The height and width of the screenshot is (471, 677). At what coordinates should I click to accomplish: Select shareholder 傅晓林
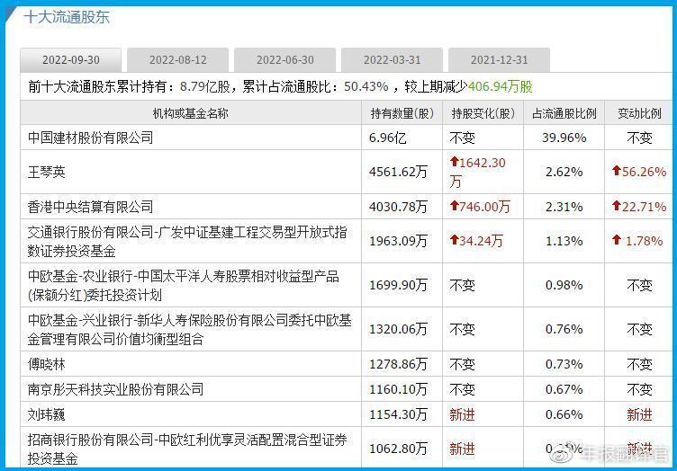click(46, 365)
